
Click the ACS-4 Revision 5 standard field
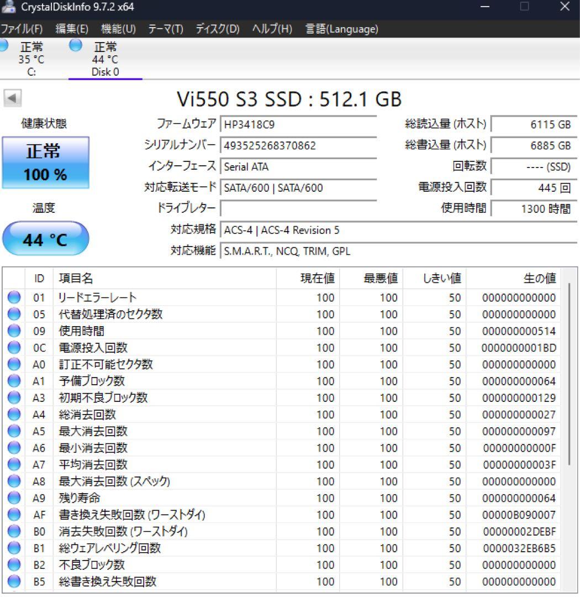tap(399, 230)
